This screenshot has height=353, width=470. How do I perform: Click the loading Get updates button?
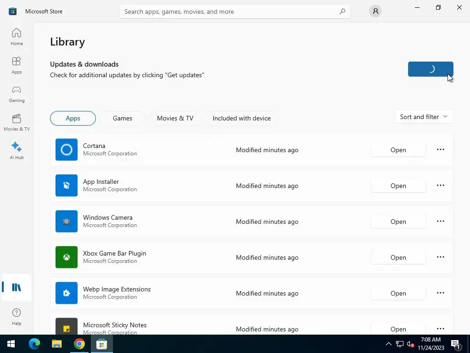click(x=431, y=69)
